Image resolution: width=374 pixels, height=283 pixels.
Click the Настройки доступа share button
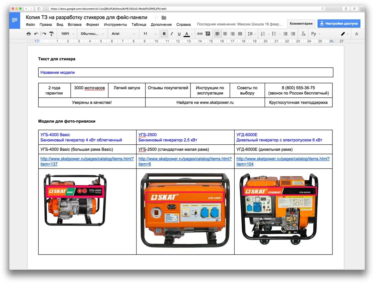pos(339,24)
